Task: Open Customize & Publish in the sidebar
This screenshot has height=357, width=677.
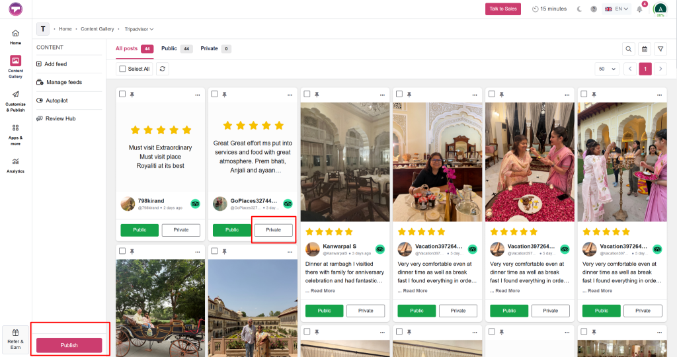Action: (x=16, y=101)
